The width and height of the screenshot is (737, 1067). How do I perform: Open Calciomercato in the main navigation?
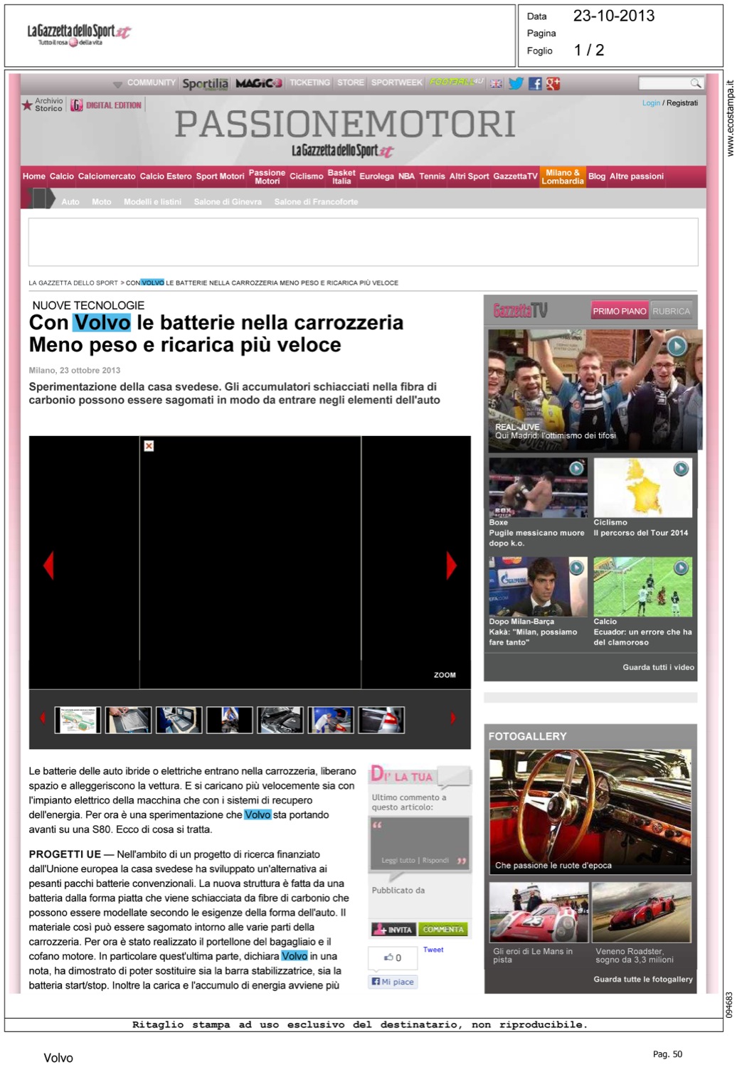click(107, 176)
